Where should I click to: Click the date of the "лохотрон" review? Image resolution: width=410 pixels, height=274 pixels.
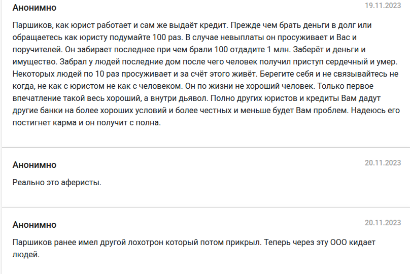click(x=383, y=223)
